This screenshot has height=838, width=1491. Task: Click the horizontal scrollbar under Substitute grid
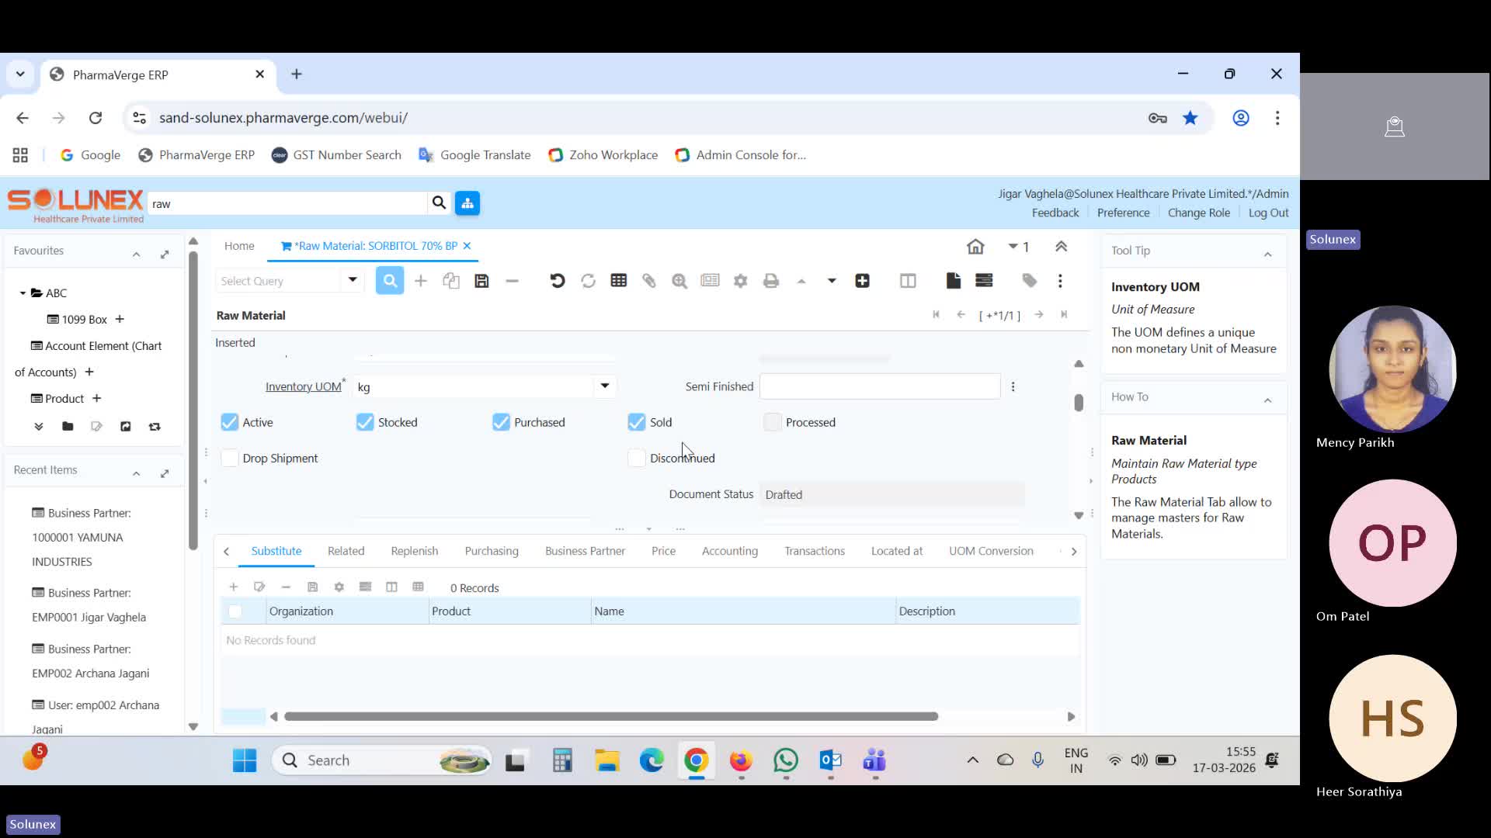(x=610, y=716)
